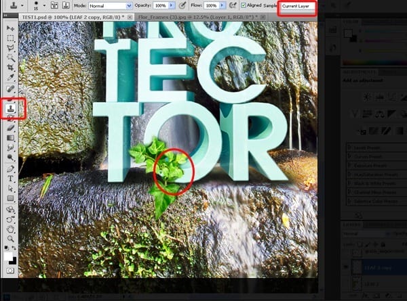Open the Sample dropdown showing Current Layer
This screenshot has height=301, width=407.
pos(298,6)
